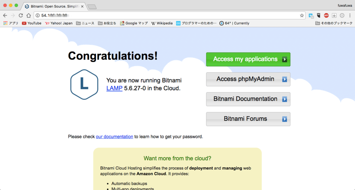Close the Bitnami tab

(x=82, y=6)
